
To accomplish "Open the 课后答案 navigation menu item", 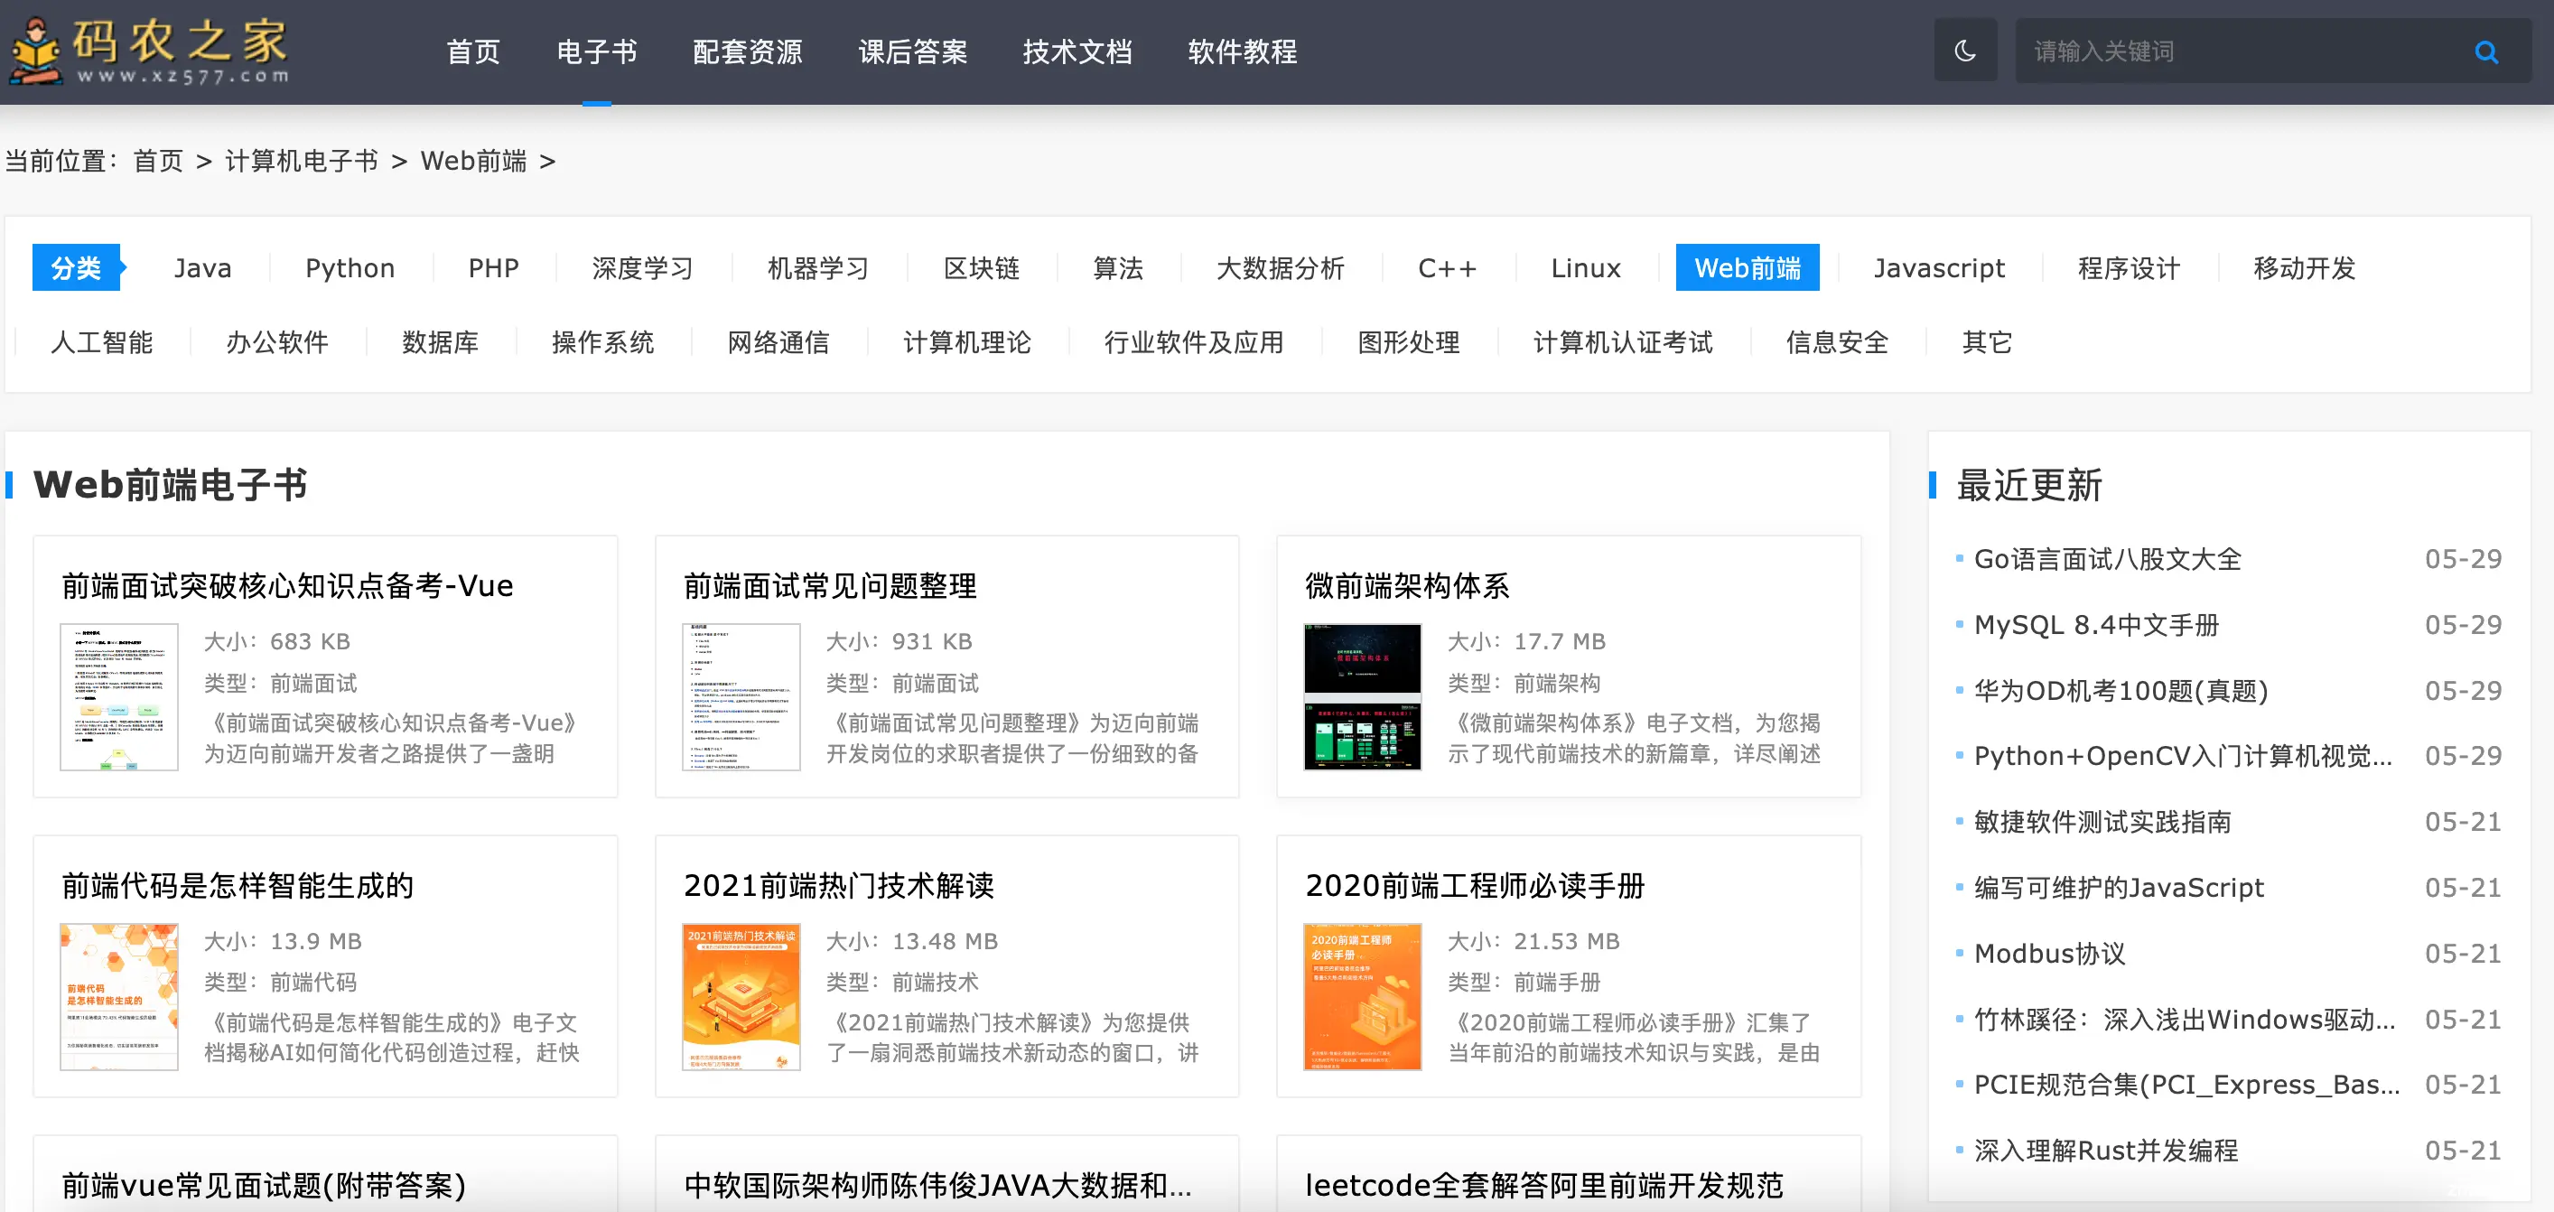I will pyautogui.click(x=912, y=51).
